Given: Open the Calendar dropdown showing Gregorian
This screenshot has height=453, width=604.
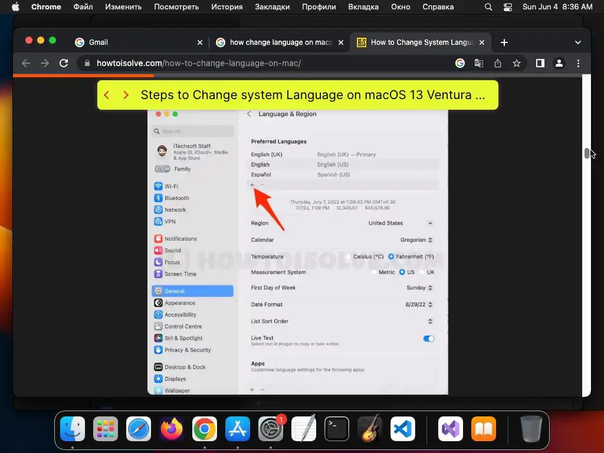Looking at the screenshot, I should click(x=416, y=239).
